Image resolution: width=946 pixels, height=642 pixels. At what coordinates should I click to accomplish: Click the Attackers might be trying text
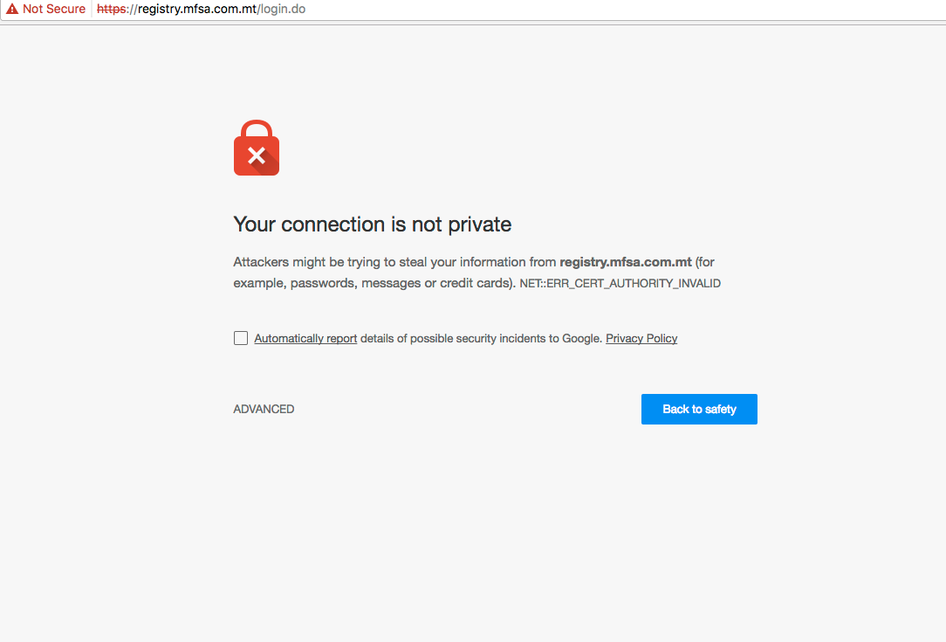click(314, 262)
